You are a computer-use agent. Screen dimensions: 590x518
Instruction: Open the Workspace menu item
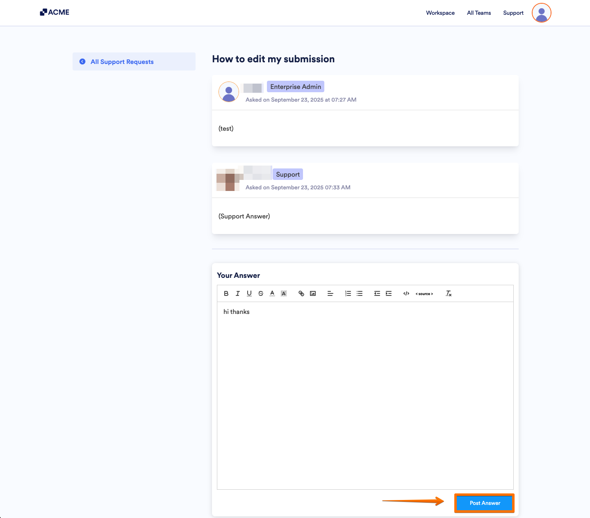point(440,13)
